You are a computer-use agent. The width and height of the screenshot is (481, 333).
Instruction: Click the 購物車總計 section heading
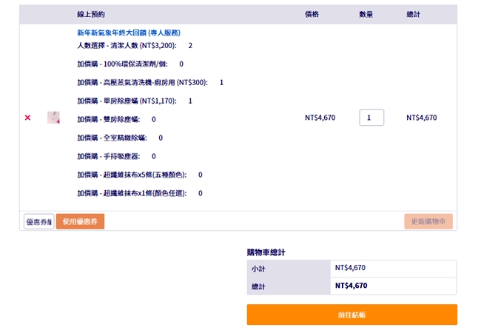[x=266, y=252]
